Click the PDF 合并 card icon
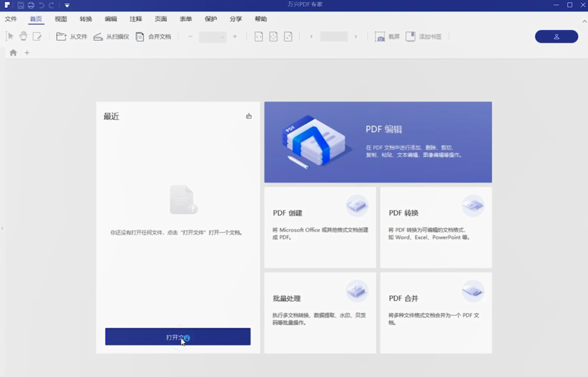 (x=473, y=291)
